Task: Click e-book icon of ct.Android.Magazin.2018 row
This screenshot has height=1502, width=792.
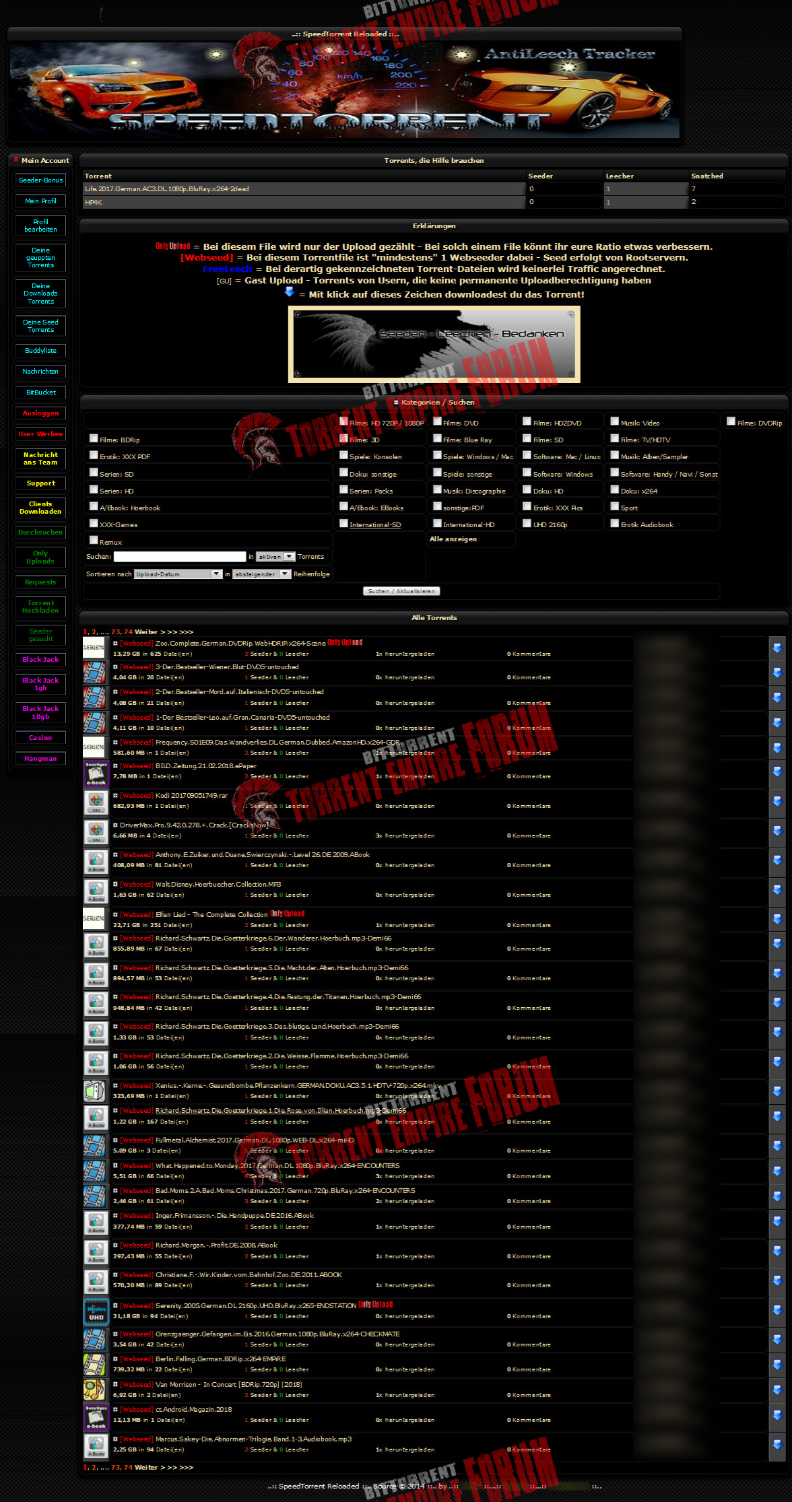Action: click(x=96, y=1417)
